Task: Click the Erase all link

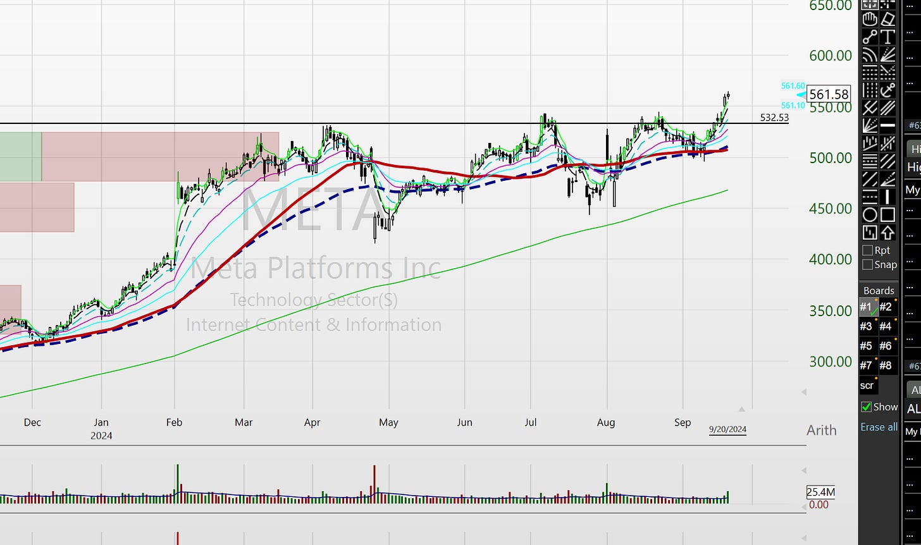Action: [879, 427]
